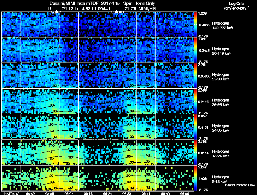Click colorbar beside Hydrogen 5-13 keV row
Screen dimensions: 257x195
pyautogui.click(x=195, y=178)
